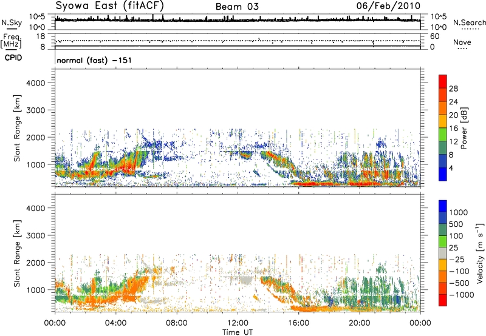Click the '4' label on Power colorbar
The width and height of the screenshot is (486, 336).
(451, 168)
